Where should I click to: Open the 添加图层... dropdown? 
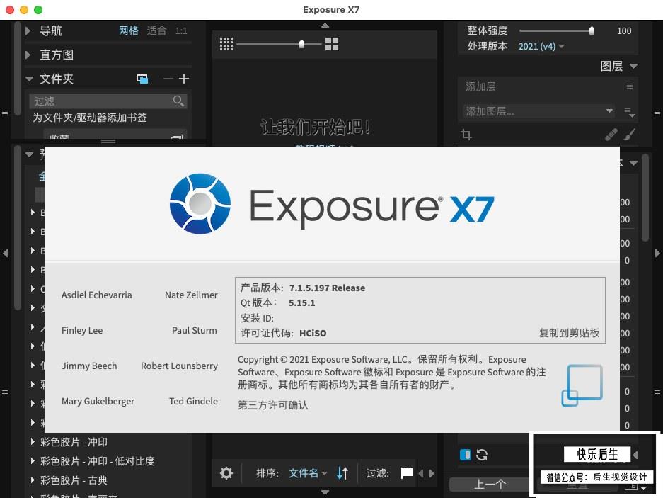538,111
